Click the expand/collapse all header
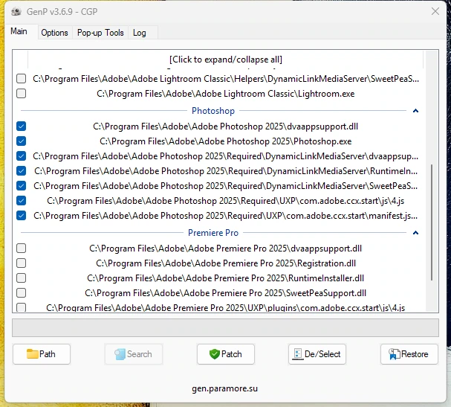This screenshot has width=451, height=407. [x=226, y=60]
